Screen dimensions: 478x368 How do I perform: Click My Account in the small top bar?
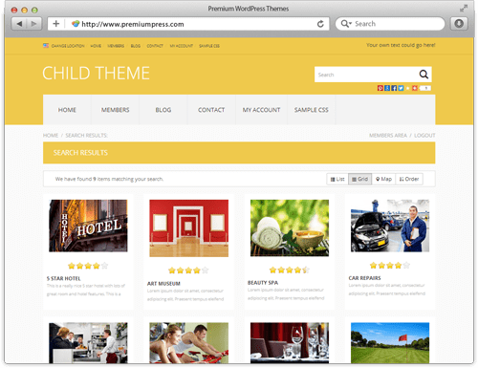181,46
